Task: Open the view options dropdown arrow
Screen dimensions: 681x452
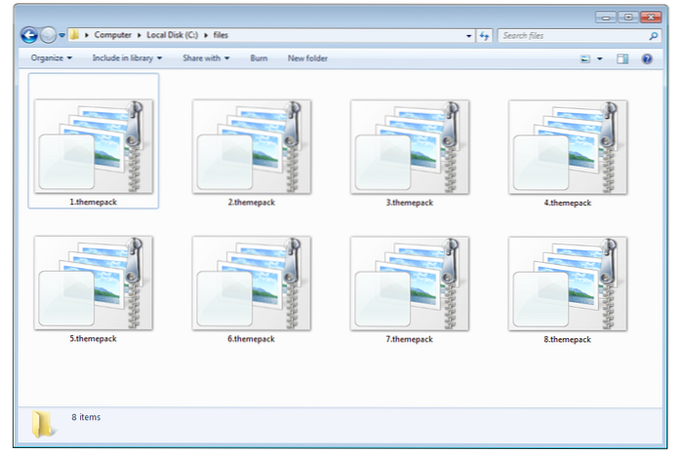Action: click(x=600, y=58)
